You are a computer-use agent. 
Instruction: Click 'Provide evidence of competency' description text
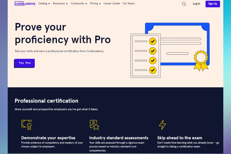point(52,145)
